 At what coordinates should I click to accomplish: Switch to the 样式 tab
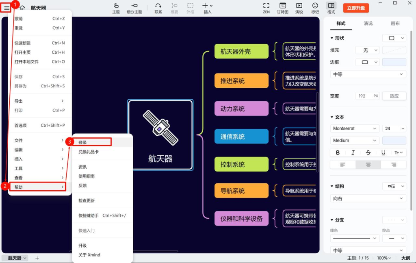click(x=341, y=23)
